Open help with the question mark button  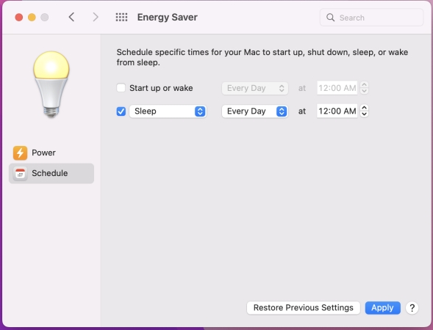click(412, 308)
